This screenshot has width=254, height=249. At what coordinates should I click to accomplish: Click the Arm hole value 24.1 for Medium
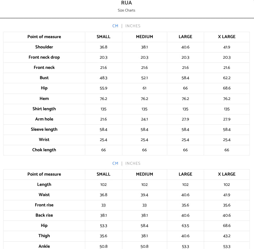tap(144, 119)
